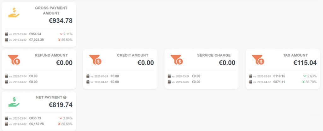This screenshot has width=323, height=131.
Task: Click the Net Payment 86.68% double-down arrow
Action: click(x=59, y=124)
